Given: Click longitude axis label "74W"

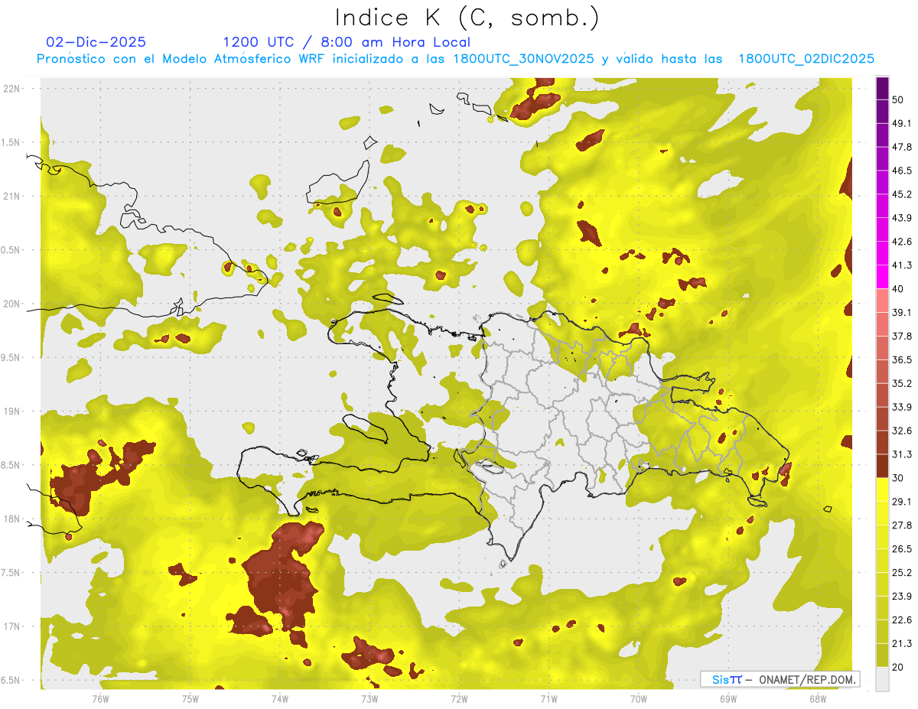Looking at the screenshot, I should (279, 698).
